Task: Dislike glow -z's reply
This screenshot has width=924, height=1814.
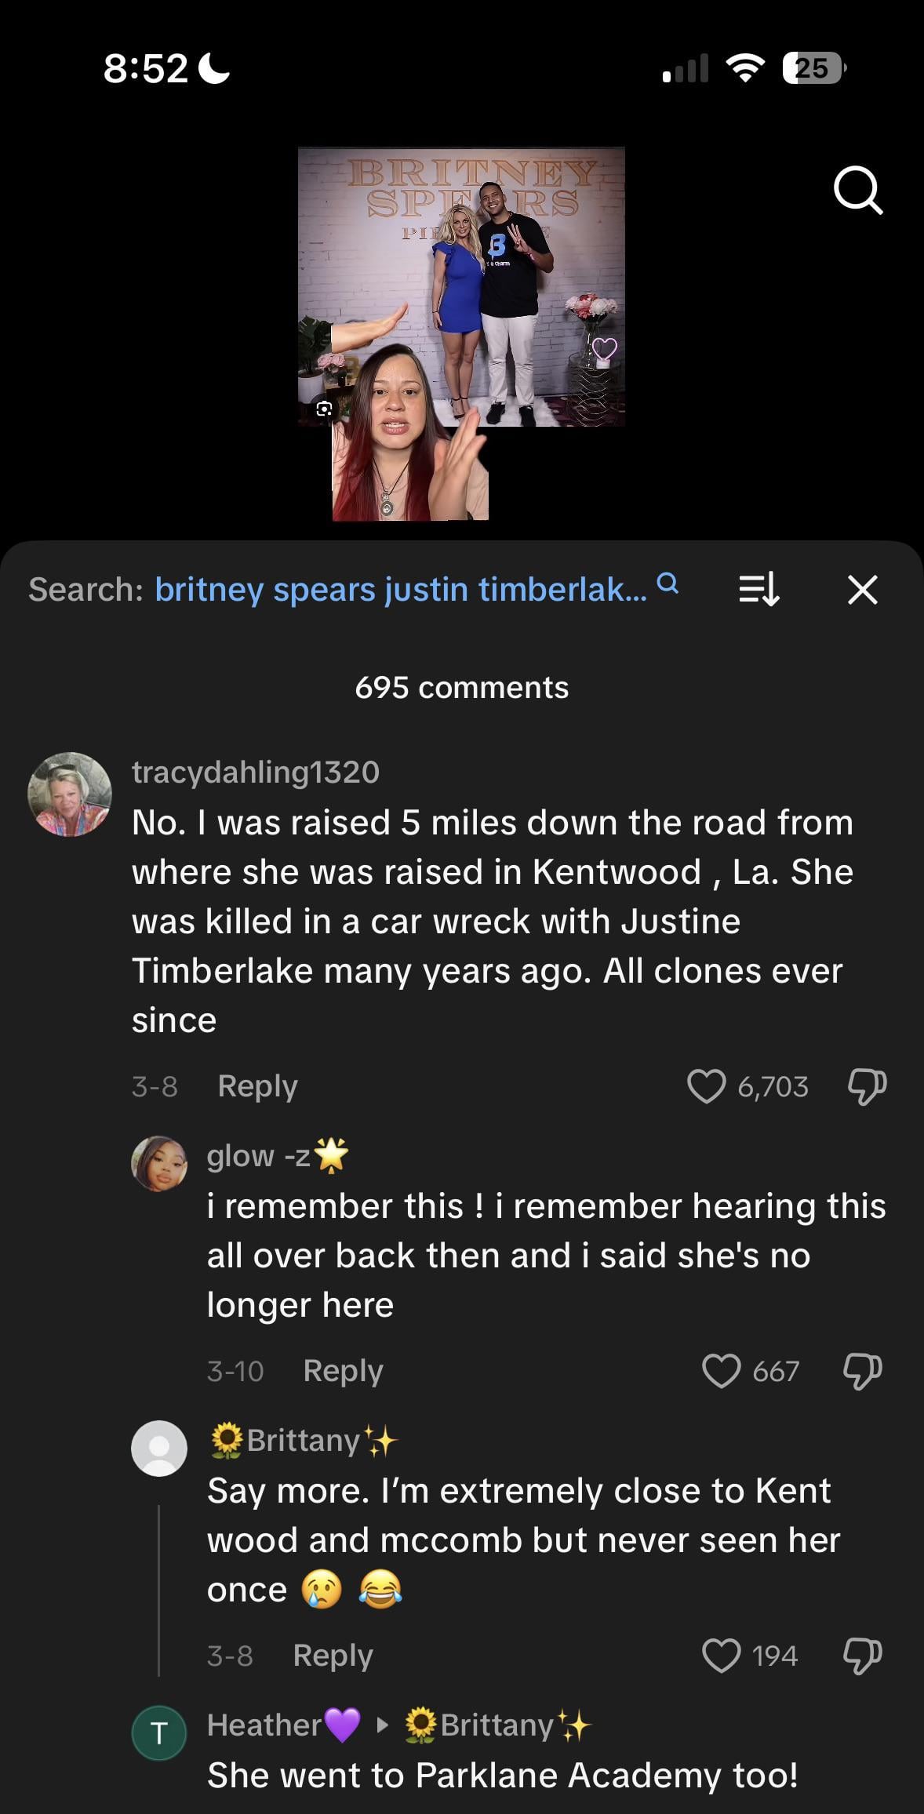Action: coord(862,1371)
